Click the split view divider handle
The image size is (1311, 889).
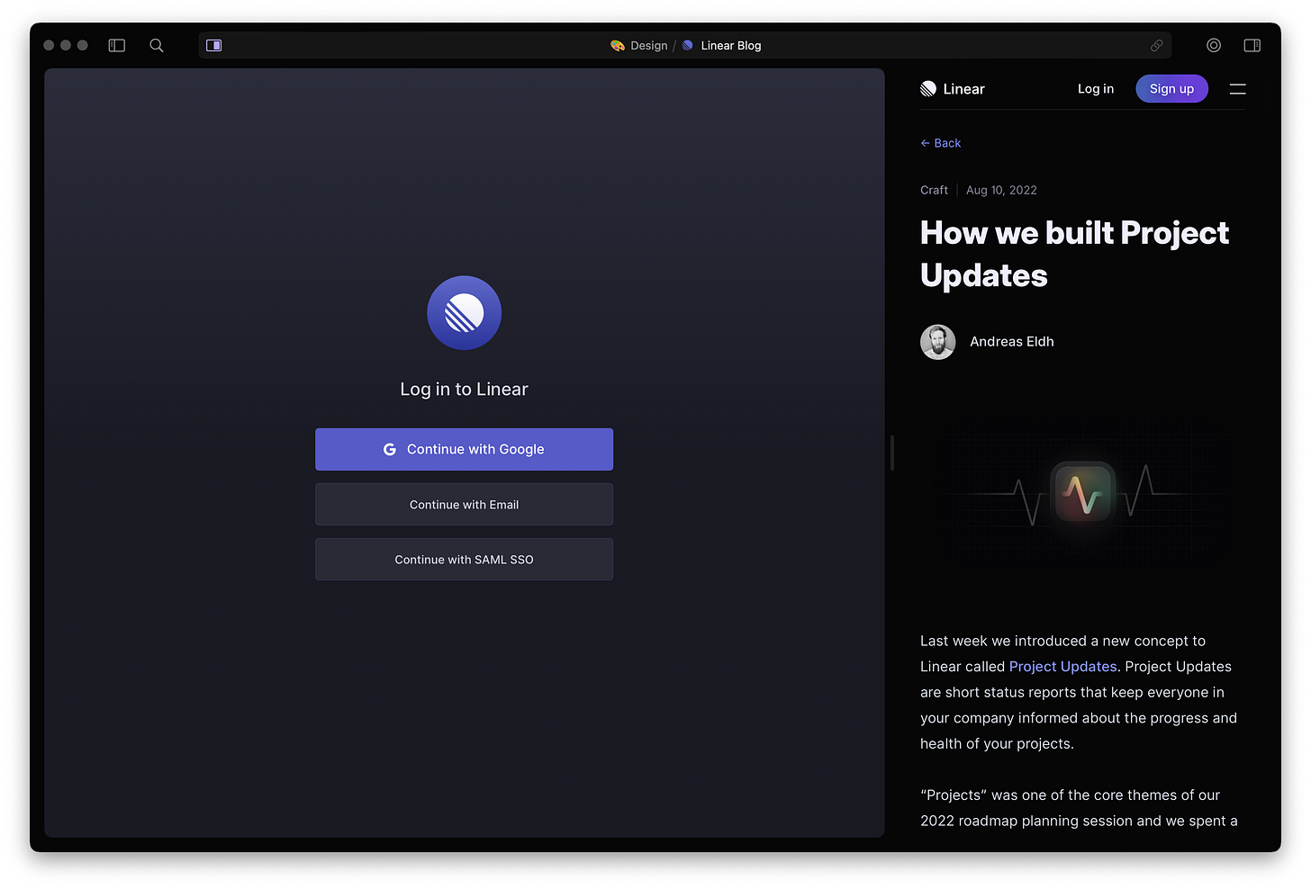click(x=892, y=453)
